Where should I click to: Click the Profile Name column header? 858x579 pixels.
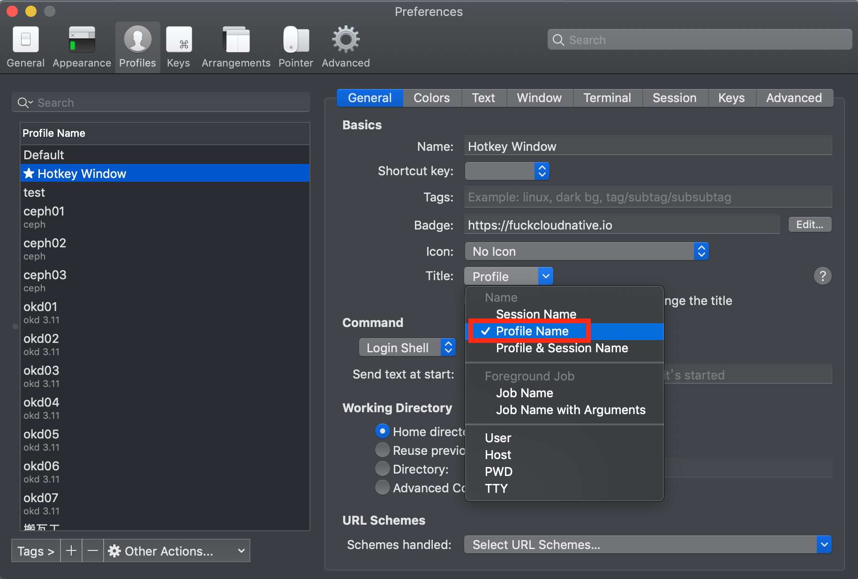point(165,133)
